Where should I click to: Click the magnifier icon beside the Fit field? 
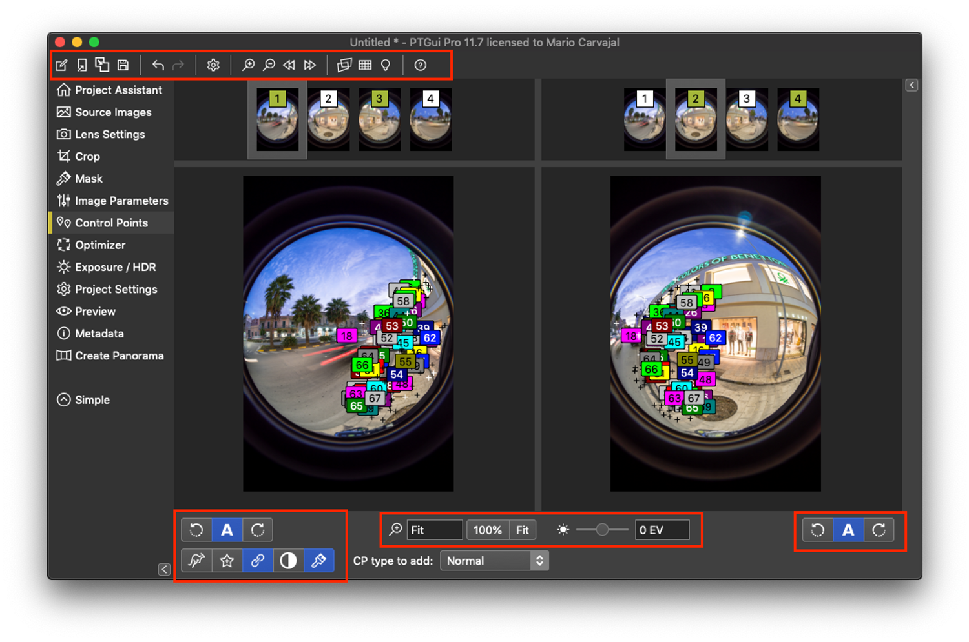tap(395, 530)
